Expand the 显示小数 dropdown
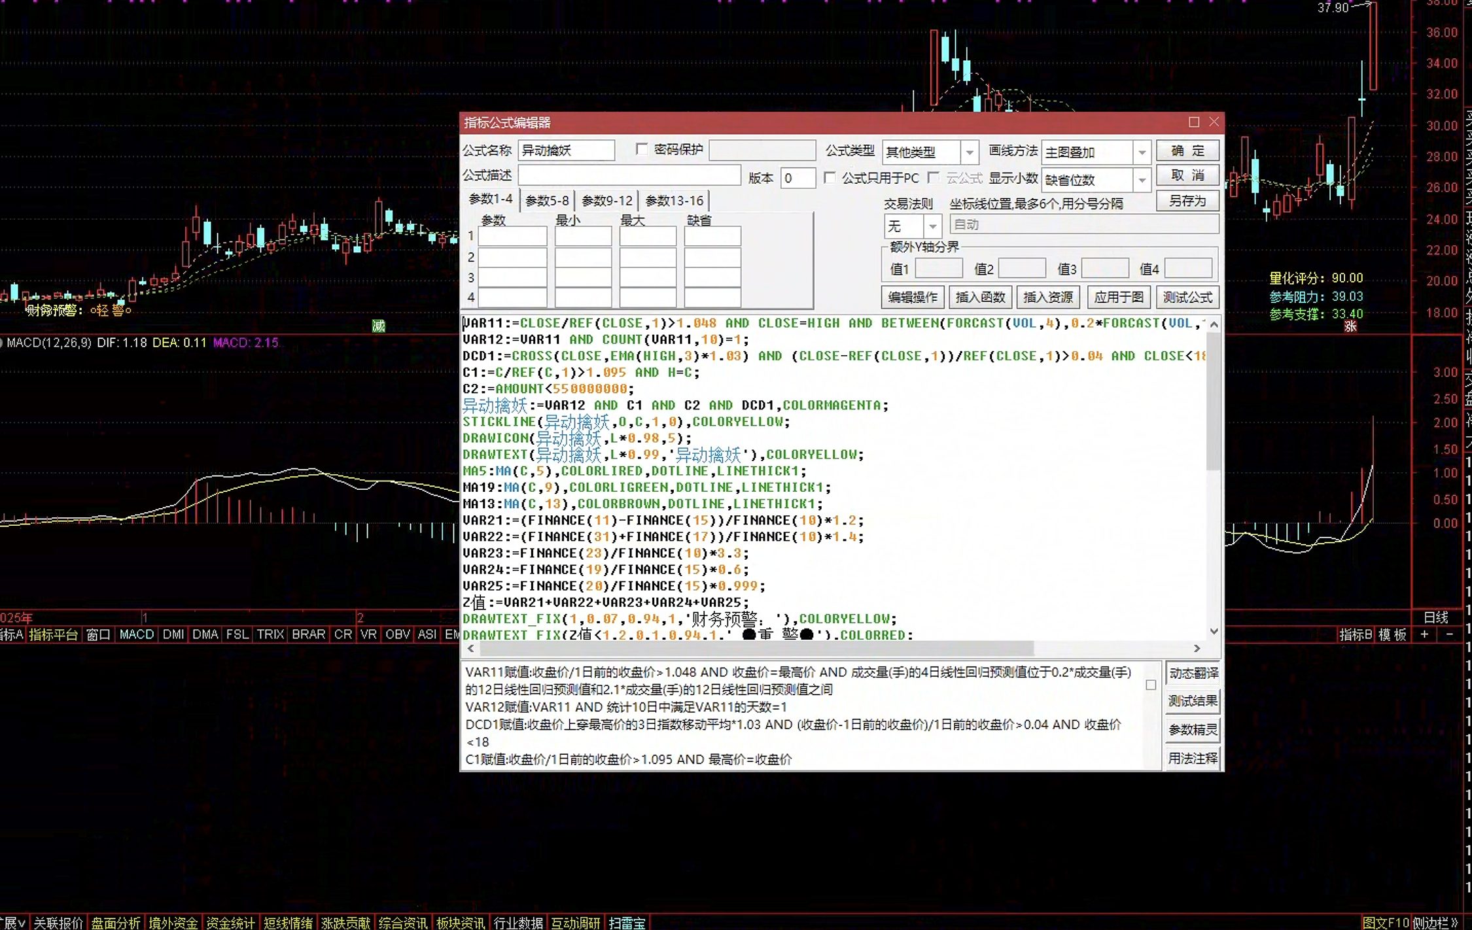Screen dimensions: 1472x930 1142,180
